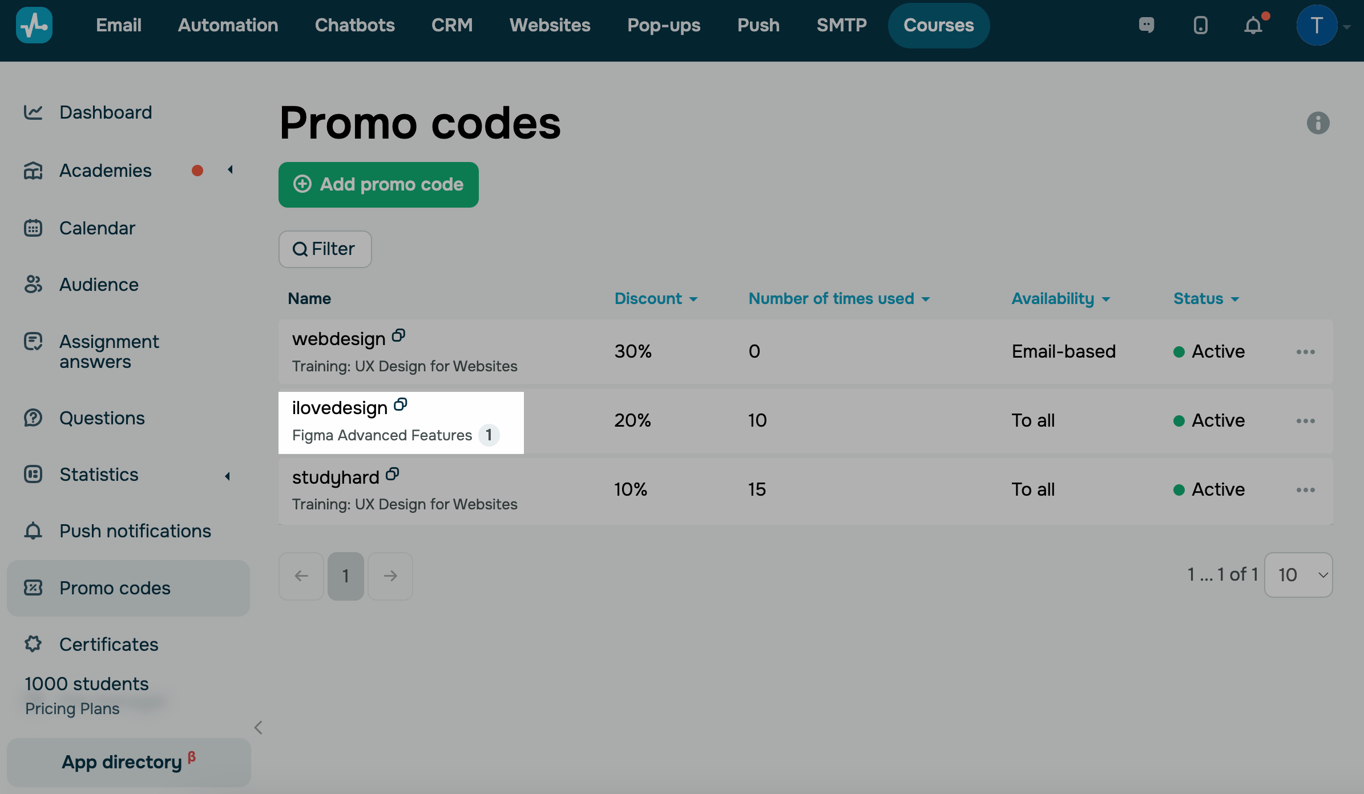Viewport: 1364px width, 794px height.
Task: Copy the webdesign promo code
Action: (x=398, y=336)
